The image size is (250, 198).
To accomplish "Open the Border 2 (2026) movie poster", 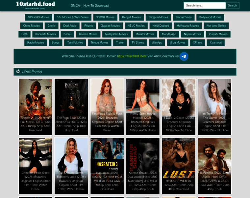I will 36,107.
